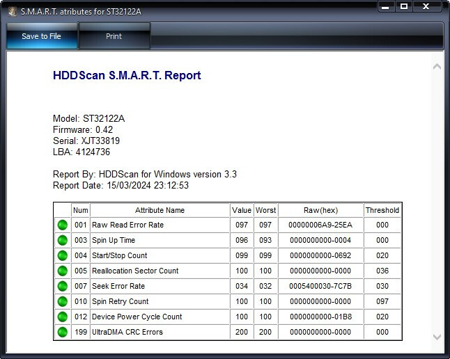This screenshot has height=359, width=450.
Task: Click green status icon for Seek Error Rate
Action: click(63, 286)
